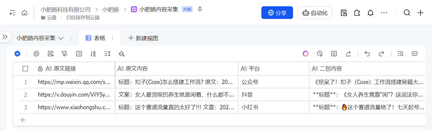Open the group icon in toolbar
The height and width of the screenshot is (131, 432).
pos(79,54)
